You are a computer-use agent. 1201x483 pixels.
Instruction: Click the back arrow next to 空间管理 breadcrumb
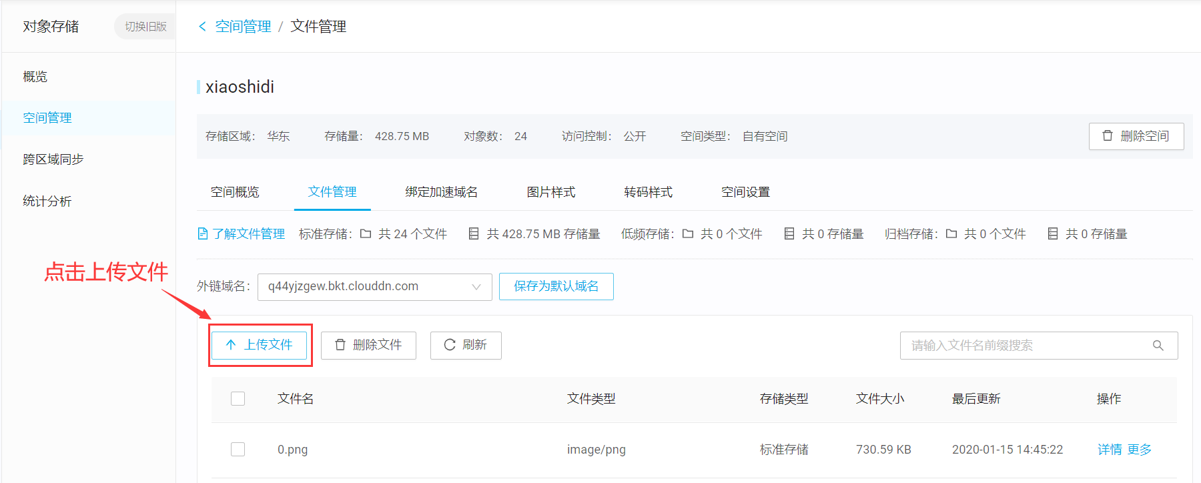click(202, 27)
